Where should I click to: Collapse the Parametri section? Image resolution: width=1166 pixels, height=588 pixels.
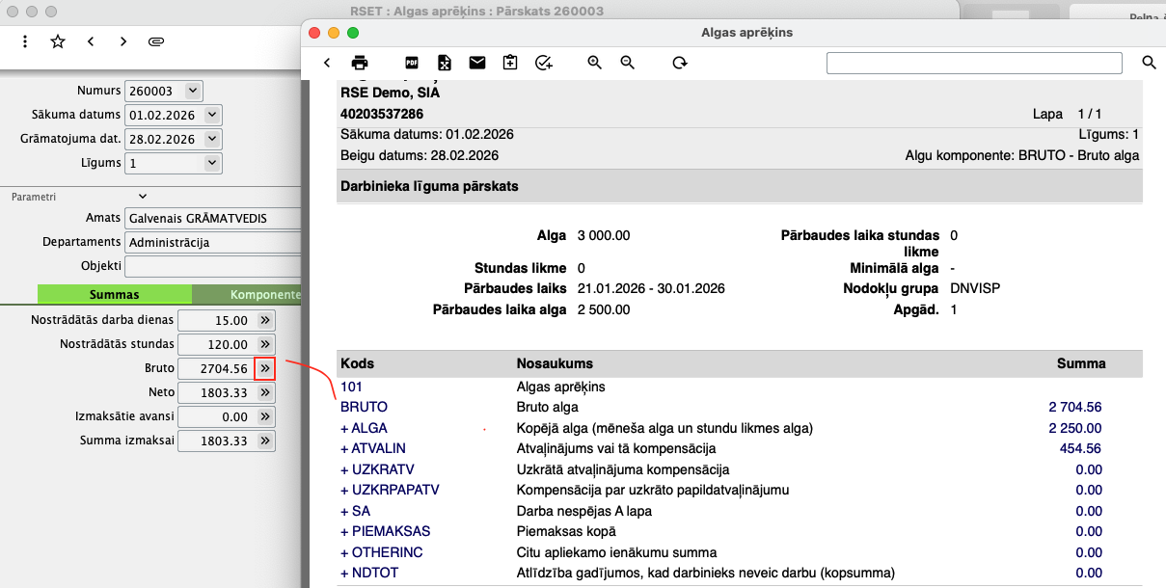click(x=144, y=197)
